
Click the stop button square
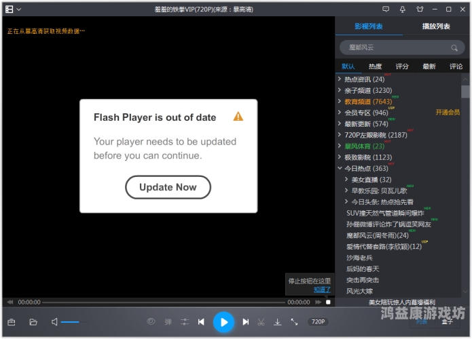pyautogui.click(x=328, y=302)
